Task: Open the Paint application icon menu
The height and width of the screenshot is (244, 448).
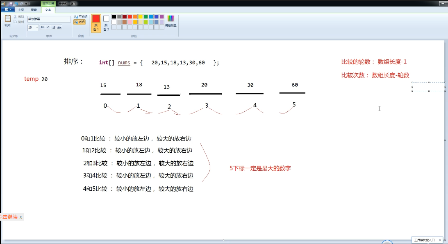Action: 3,4
